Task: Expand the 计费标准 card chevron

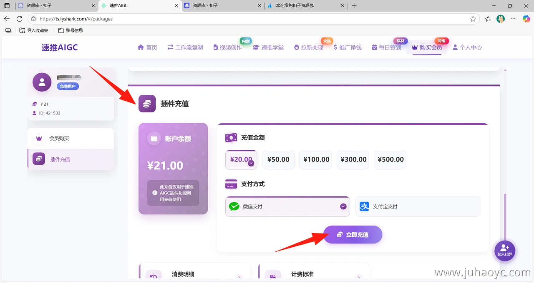Action: click(x=358, y=277)
